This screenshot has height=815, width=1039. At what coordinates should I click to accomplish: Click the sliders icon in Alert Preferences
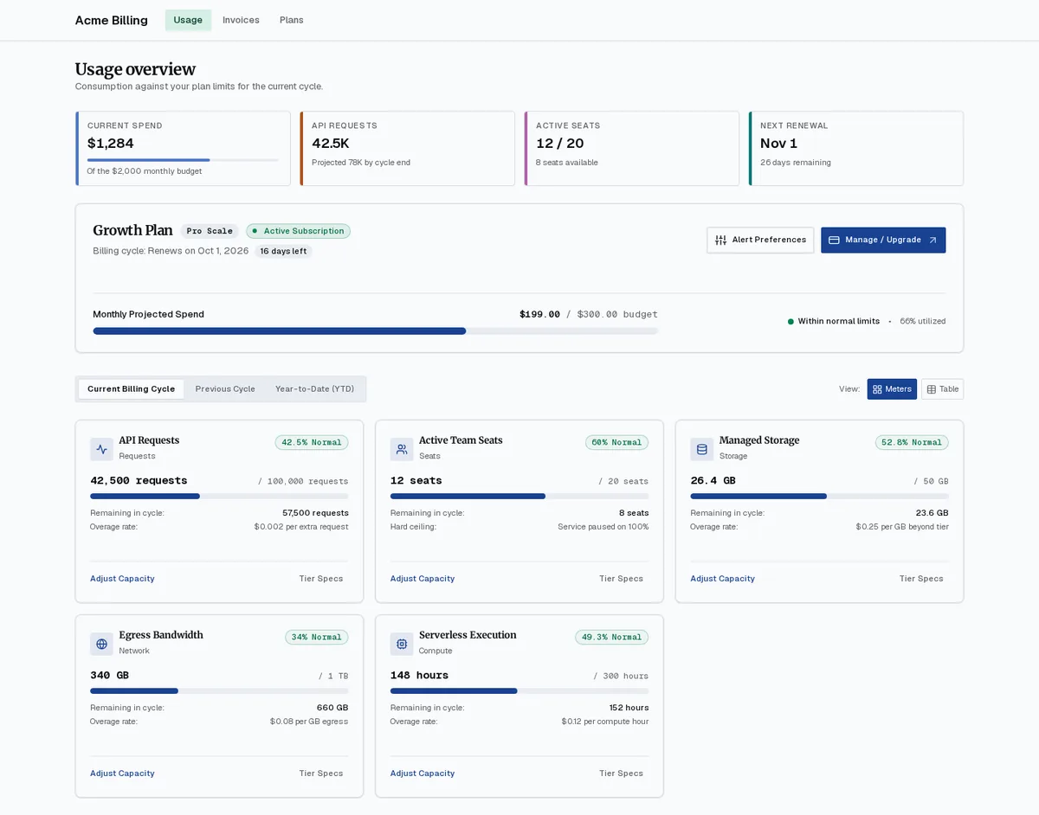720,240
